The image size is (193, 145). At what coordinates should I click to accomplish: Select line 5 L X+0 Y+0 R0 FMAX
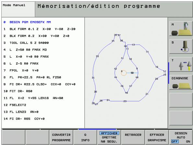(x=26, y=57)
